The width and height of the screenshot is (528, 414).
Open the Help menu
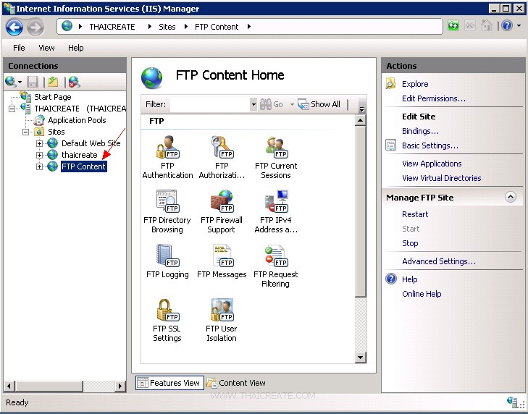coord(76,48)
